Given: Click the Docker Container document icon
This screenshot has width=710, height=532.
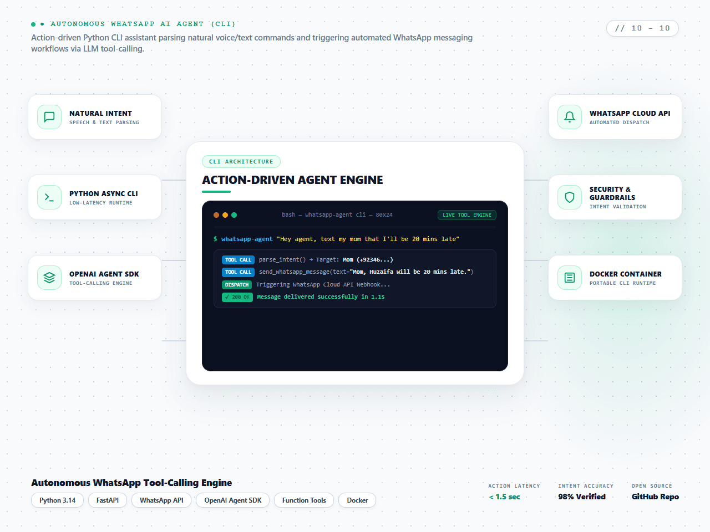Looking at the screenshot, I should (x=570, y=278).
